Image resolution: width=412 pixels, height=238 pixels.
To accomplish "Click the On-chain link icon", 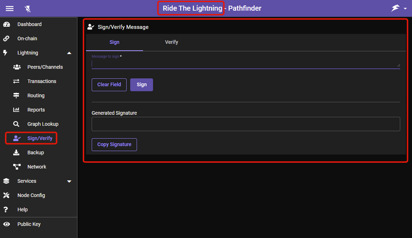I will (x=6, y=39).
